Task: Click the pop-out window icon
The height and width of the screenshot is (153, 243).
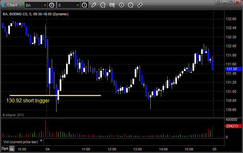Action: 218,3
